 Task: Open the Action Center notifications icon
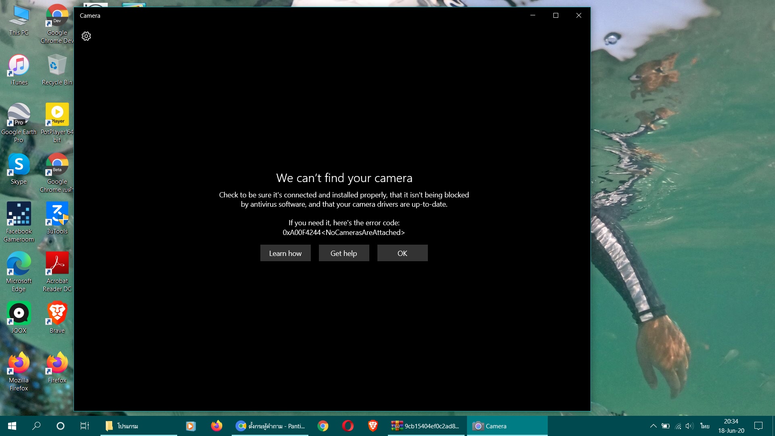click(758, 426)
